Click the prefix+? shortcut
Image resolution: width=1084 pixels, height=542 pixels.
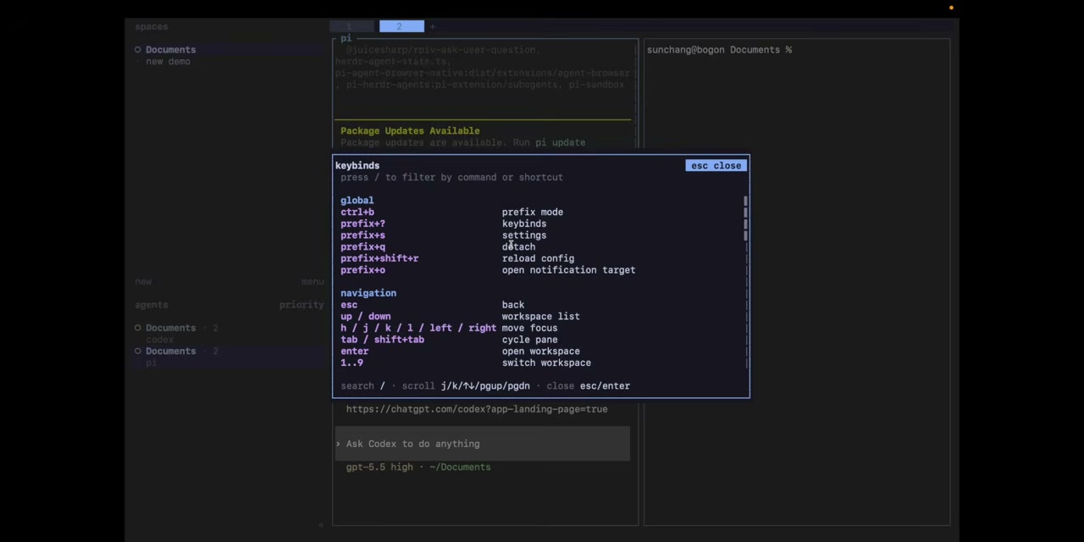[x=362, y=224]
